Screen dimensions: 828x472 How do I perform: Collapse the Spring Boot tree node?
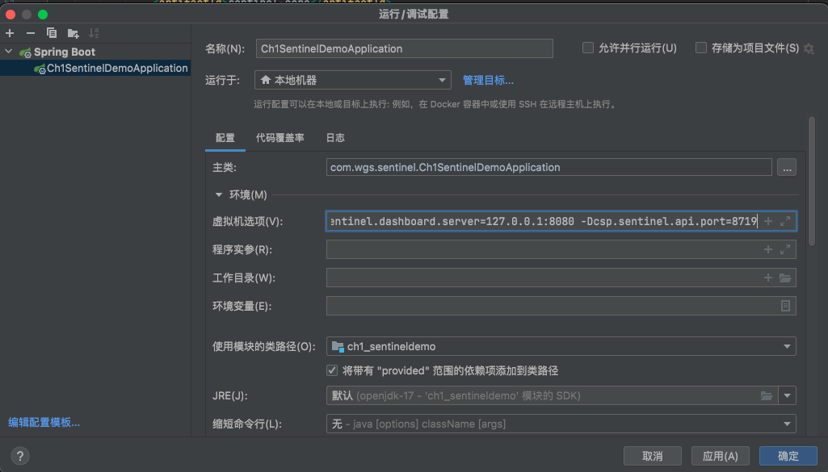click(x=9, y=52)
